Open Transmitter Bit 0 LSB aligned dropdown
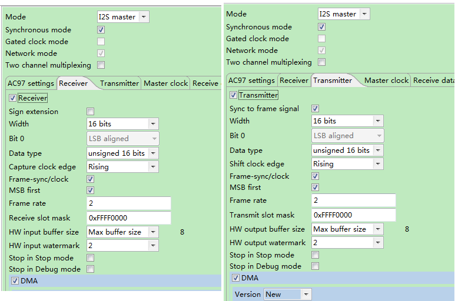 (x=348, y=136)
